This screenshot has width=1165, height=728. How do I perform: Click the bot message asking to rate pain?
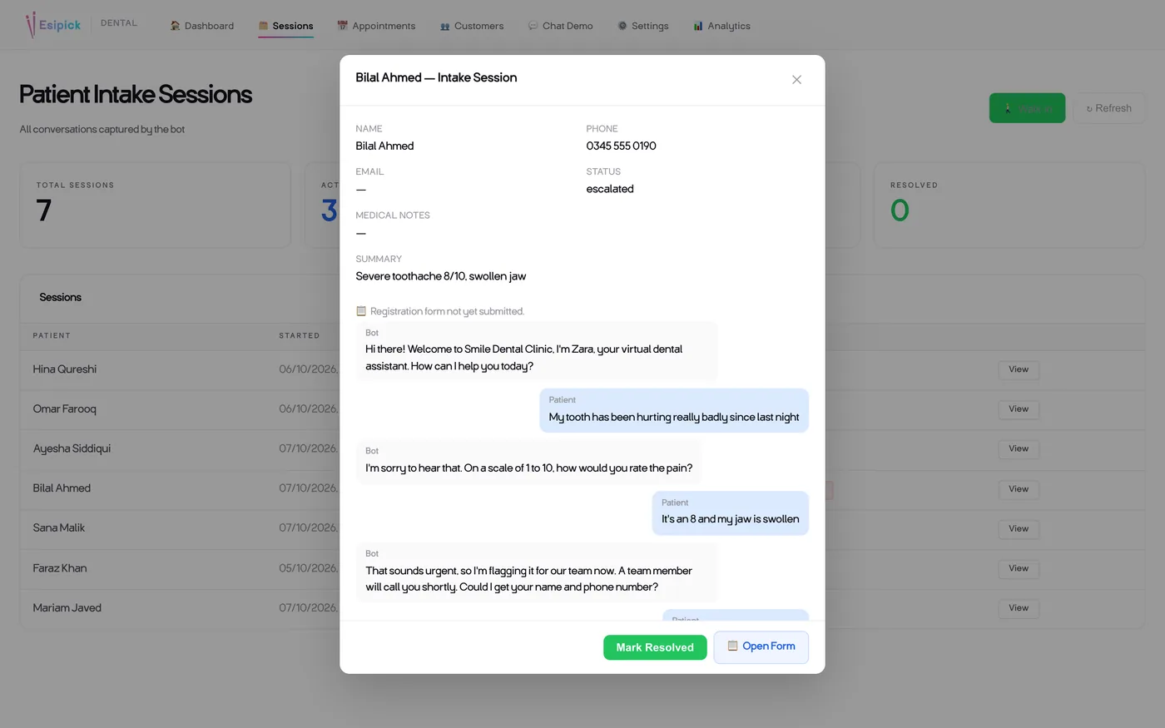point(529,462)
